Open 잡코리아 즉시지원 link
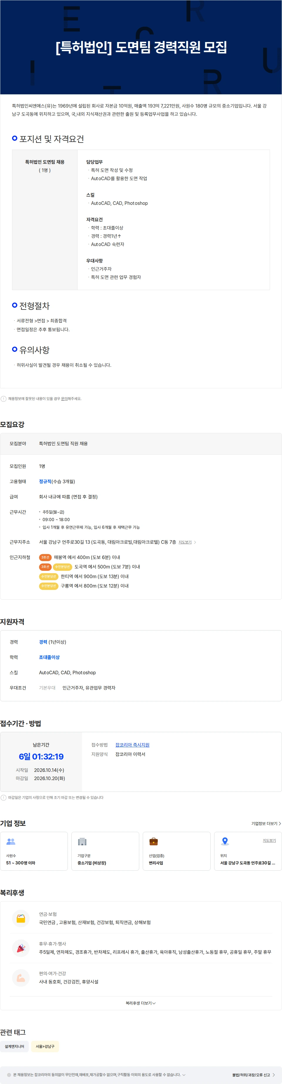The width and height of the screenshot is (282, 1084). point(132,745)
